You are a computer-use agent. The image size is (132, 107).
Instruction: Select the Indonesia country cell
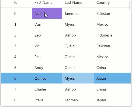coord(112,35)
